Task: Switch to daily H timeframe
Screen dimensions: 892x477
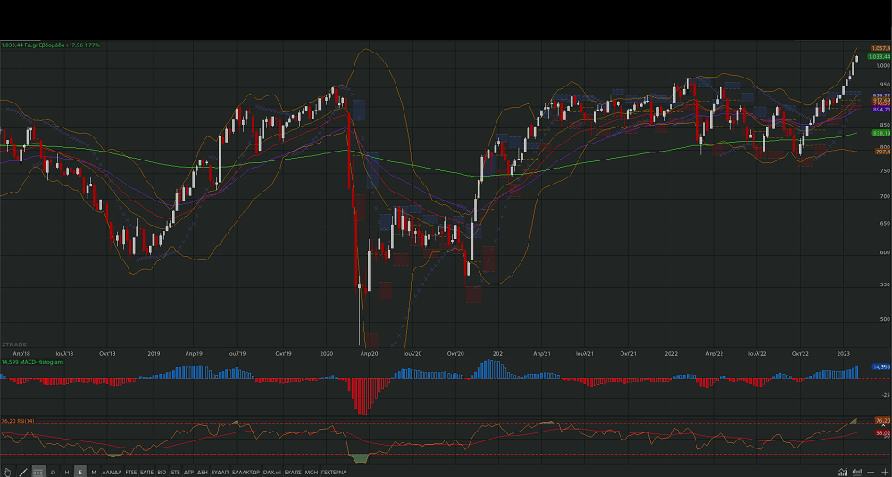Action: point(67,472)
